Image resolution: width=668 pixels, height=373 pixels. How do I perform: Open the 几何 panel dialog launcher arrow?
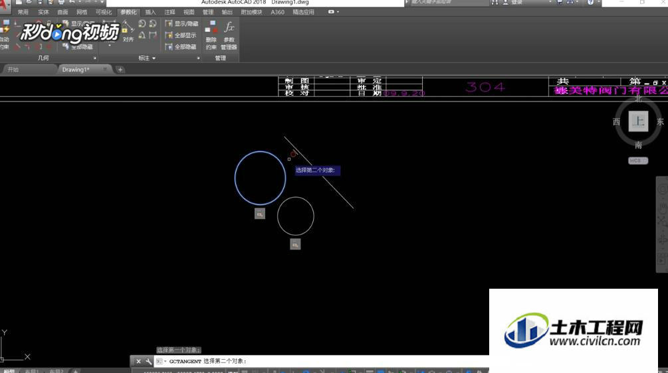coord(94,58)
